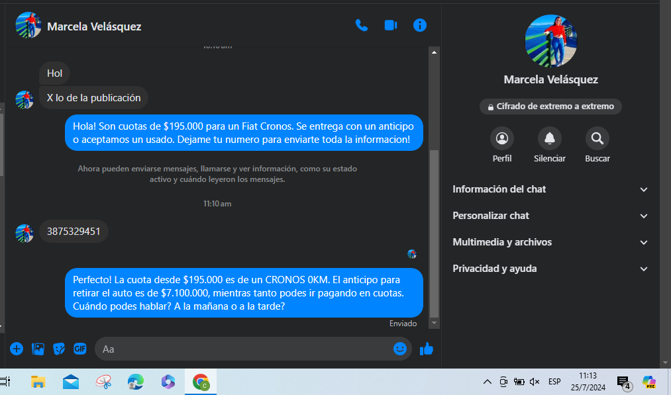
Task: Click the 11:10 am timestamp
Action: tap(217, 204)
